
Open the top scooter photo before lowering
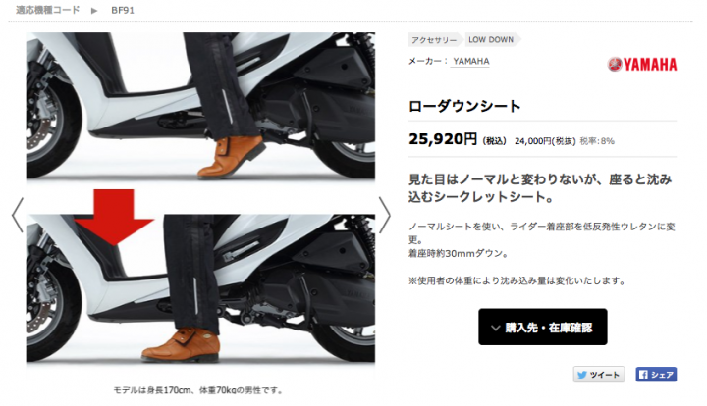click(x=200, y=106)
